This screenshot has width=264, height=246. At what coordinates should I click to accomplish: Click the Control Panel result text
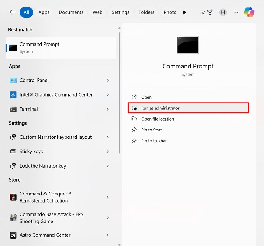tap(34, 81)
